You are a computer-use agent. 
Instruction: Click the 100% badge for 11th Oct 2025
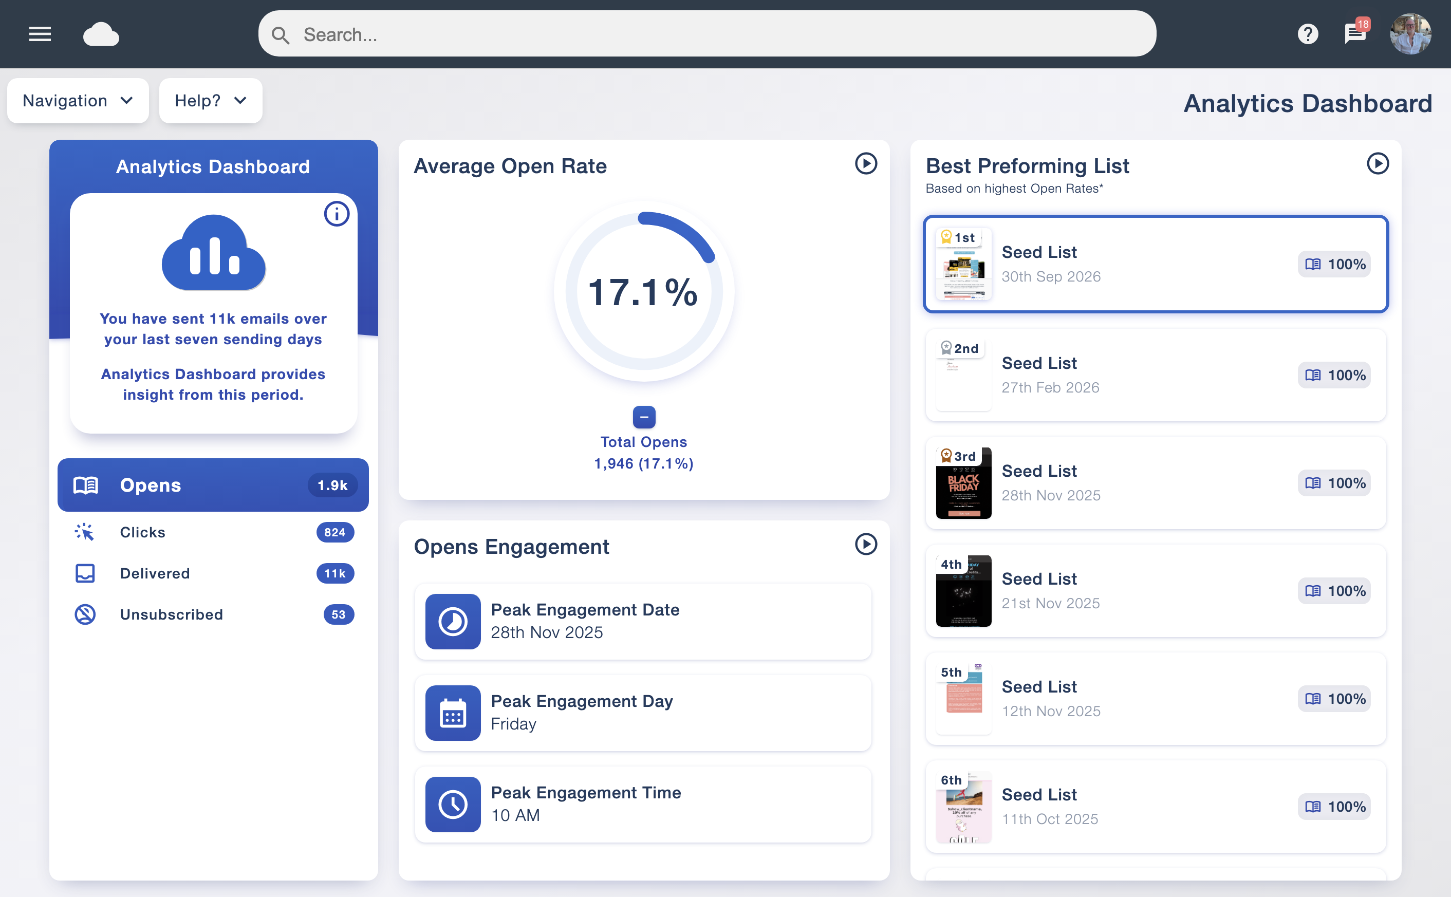(x=1333, y=807)
